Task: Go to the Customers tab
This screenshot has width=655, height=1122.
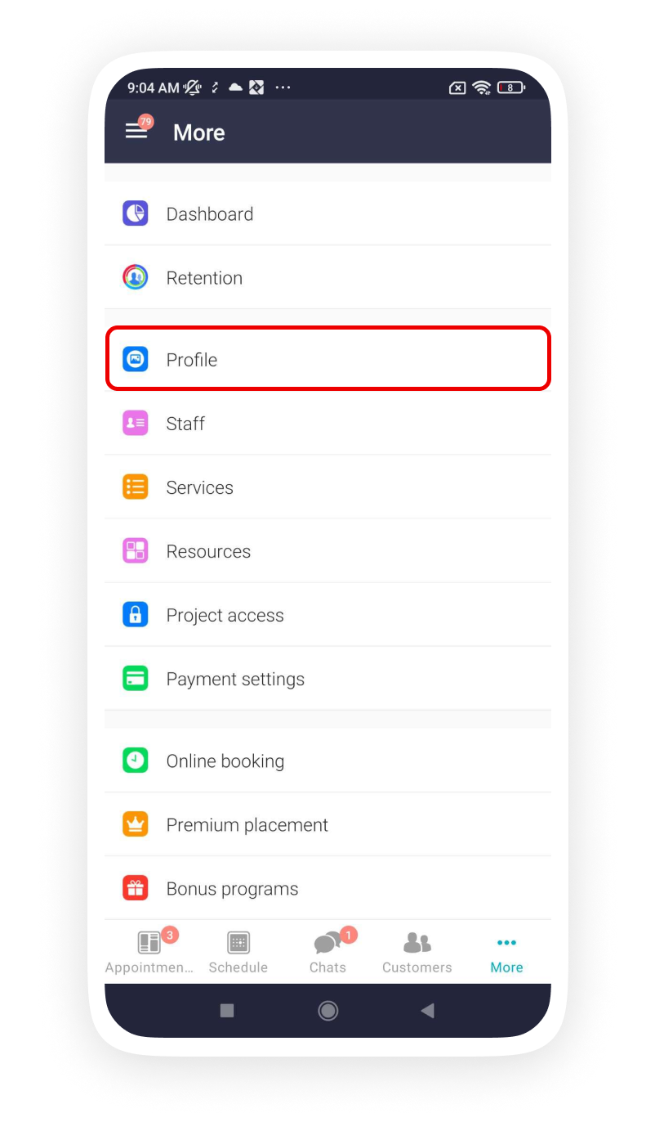Action: 417,952
